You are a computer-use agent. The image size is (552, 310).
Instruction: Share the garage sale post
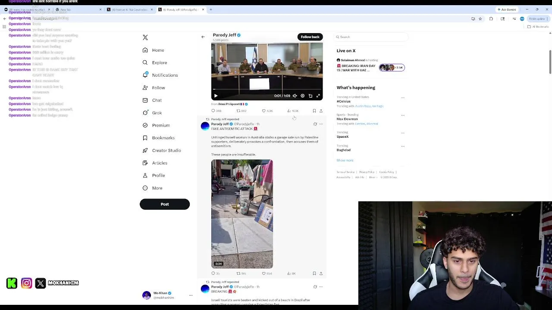[321, 273]
